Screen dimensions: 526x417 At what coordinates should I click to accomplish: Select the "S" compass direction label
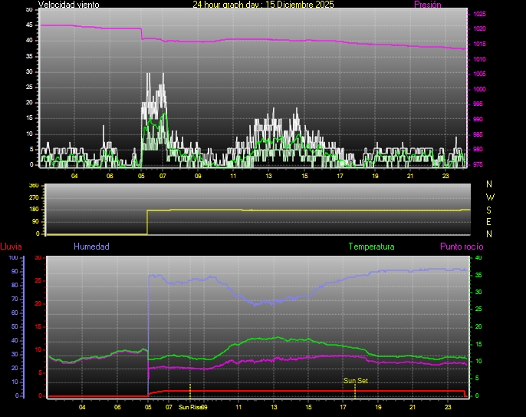[x=490, y=209]
